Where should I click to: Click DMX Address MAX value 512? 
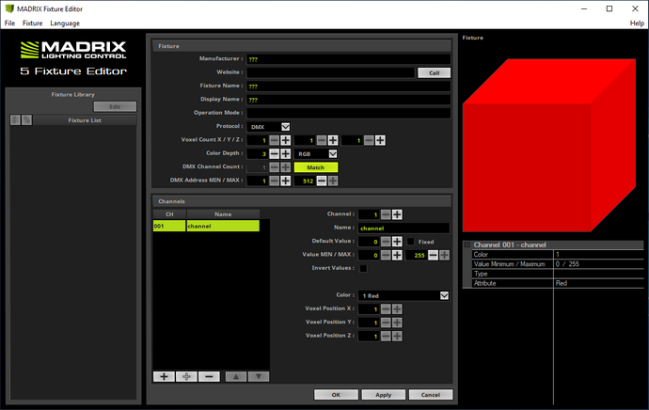(x=305, y=181)
